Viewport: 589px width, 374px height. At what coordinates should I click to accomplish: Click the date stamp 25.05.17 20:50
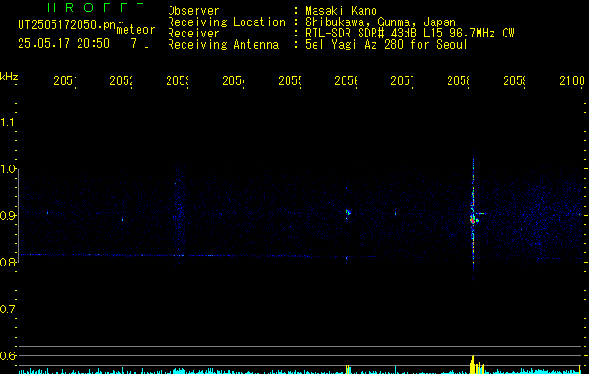click(64, 43)
